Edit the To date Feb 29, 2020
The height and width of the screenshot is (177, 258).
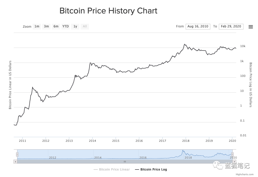231,26
